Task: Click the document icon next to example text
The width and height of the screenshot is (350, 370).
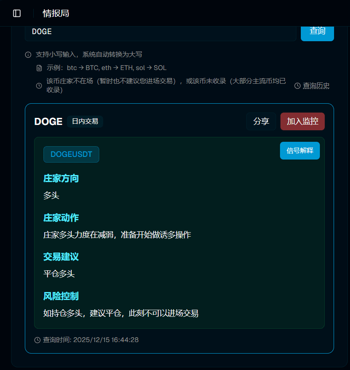Action: [x=39, y=68]
